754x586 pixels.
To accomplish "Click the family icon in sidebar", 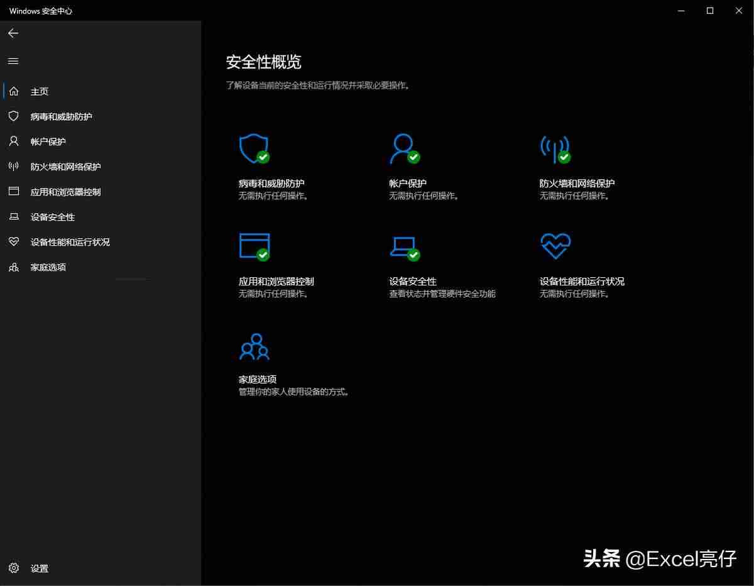I will (14, 267).
